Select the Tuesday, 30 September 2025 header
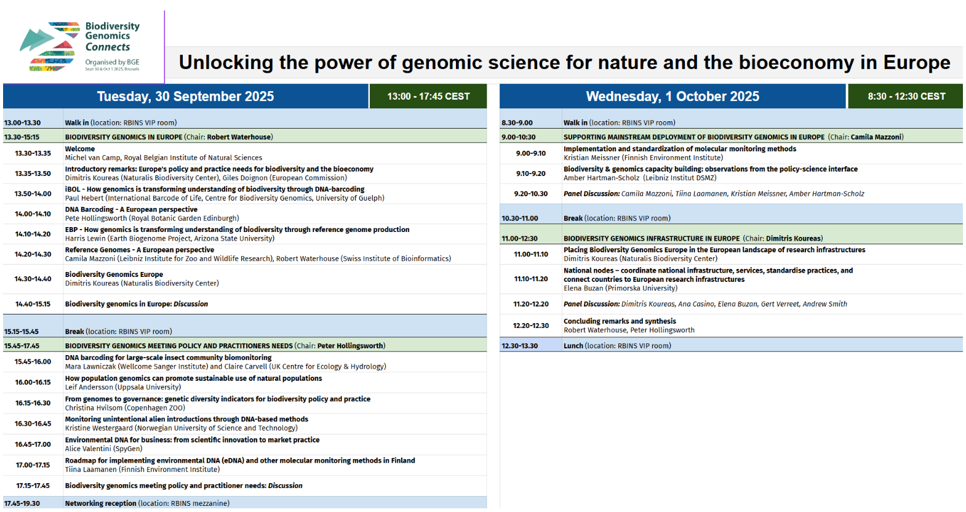Screen dimensions: 966x512 pos(185,97)
